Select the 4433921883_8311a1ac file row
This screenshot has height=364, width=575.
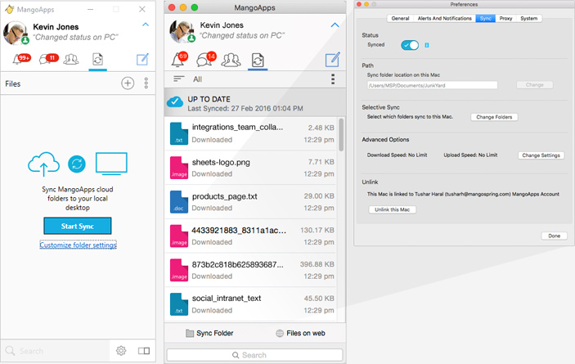click(x=251, y=236)
